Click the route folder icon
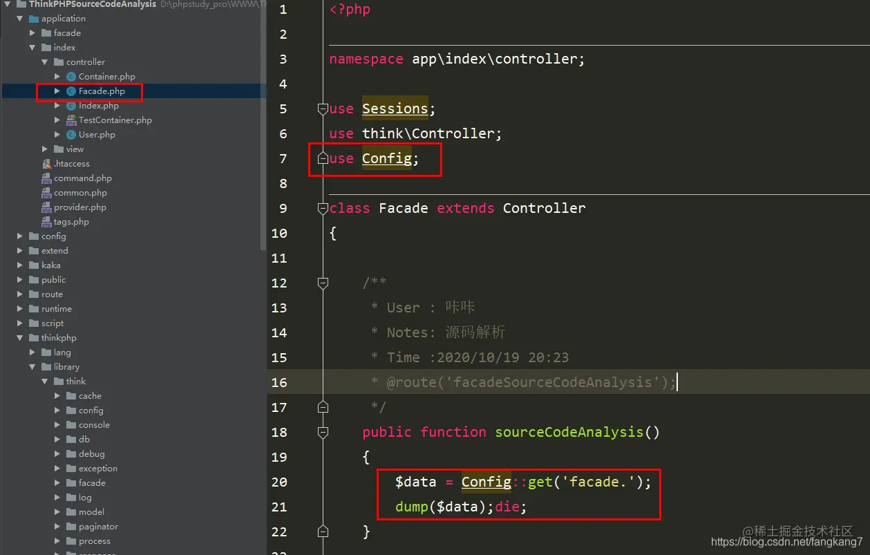Viewport: 870px width, 555px height. point(34,294)
